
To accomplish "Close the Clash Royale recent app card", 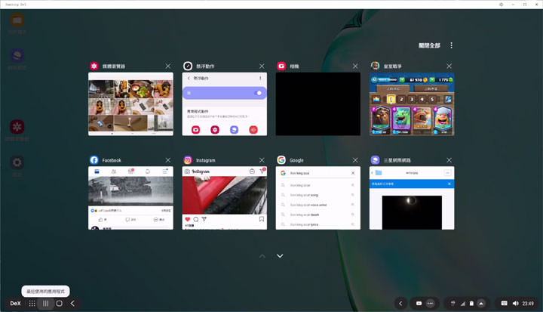I will [x=449, y=66].
